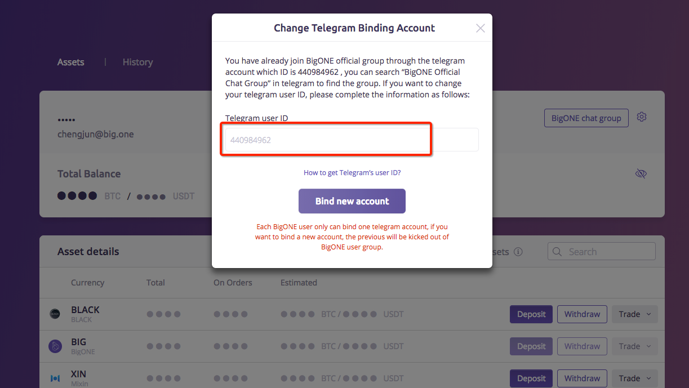Focus the Telegram user ID field
The image size is (689, 388).
tap(352, 140)
